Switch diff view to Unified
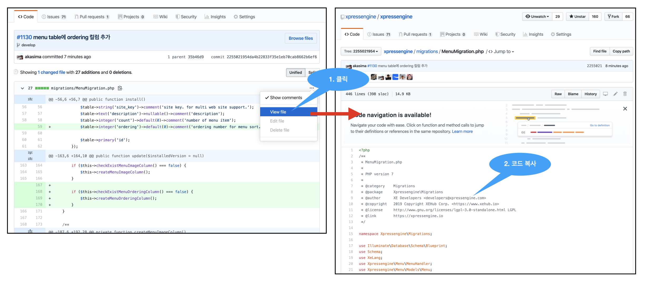Viewport: 648px width, 290px height. (x=295, y=72)
